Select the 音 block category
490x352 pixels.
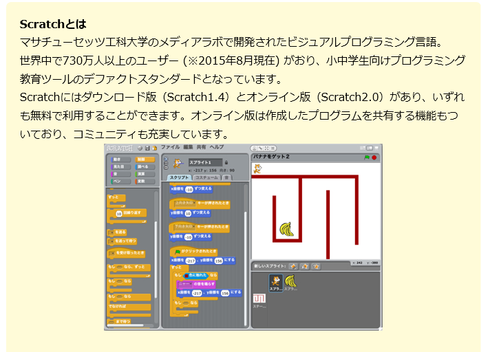[121, 174]
